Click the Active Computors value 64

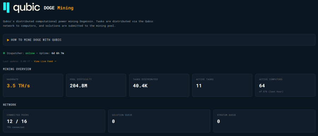(x=262, y=86)
